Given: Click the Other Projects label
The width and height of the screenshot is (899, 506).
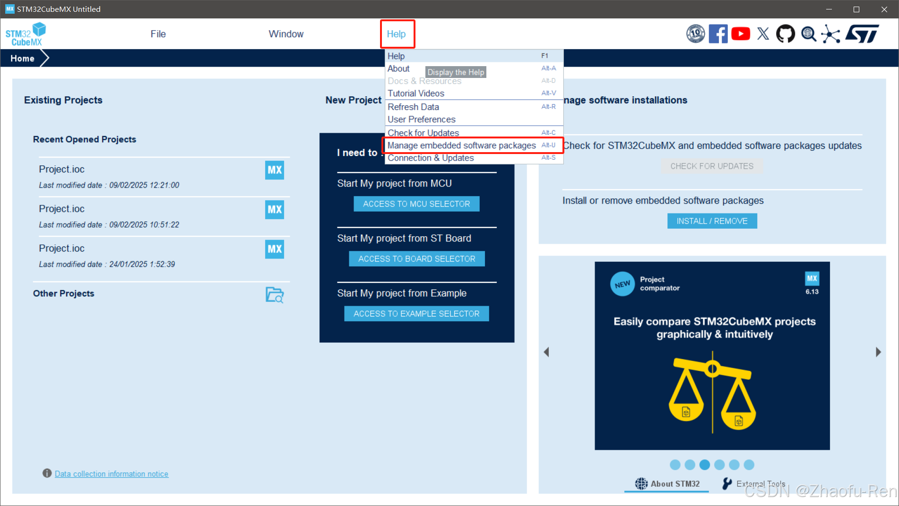Looking at the screenshot, I should 63,293.
